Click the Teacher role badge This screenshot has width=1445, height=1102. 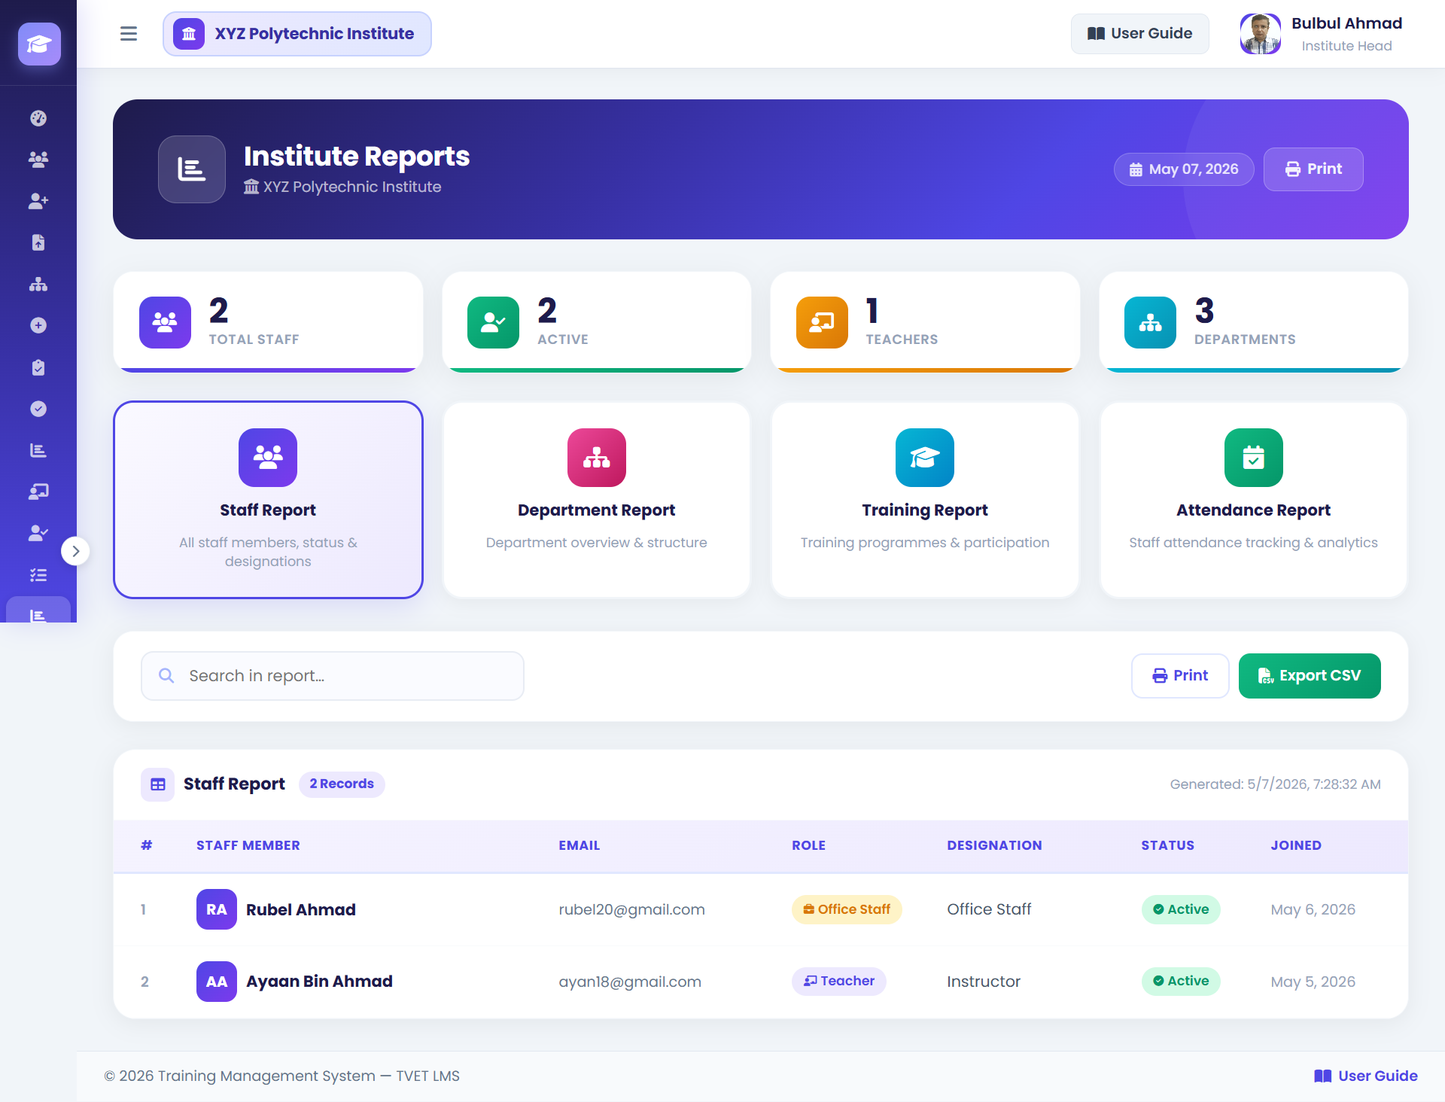coord(839,982)
